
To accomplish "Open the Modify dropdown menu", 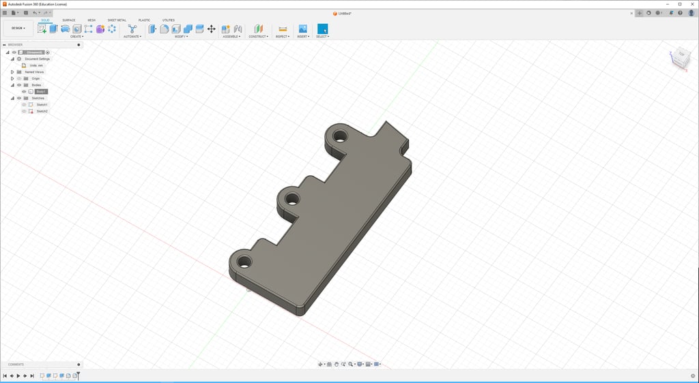I will click(181, 37).
